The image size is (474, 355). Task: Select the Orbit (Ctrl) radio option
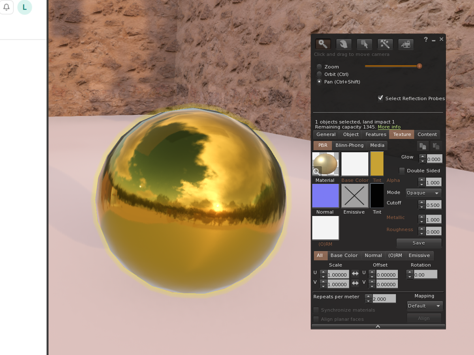click(319, 74)
